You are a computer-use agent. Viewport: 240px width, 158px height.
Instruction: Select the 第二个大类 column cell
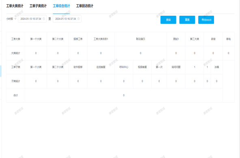tap(58, 39)
